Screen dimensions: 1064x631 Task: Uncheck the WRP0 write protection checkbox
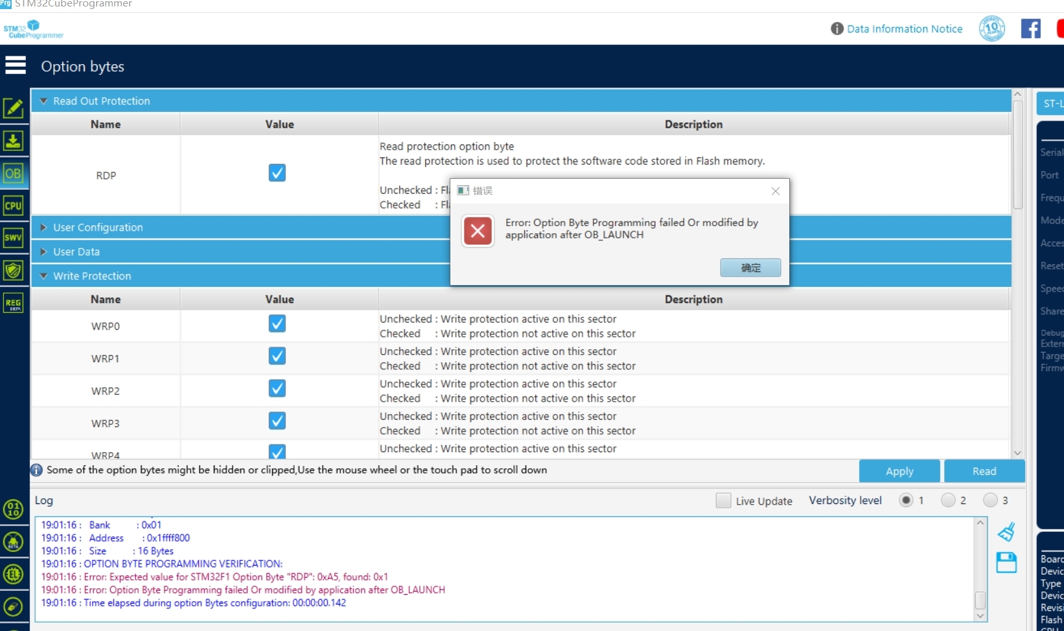tap(277, 323)
